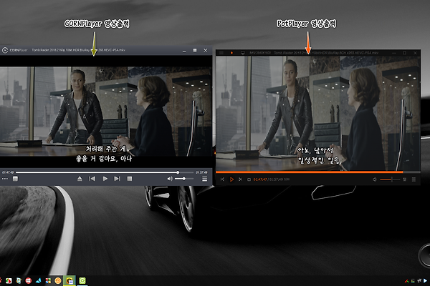430x286 pixels.
Task: Open the three-dot more options in CORNPlayer
Action: click(5, 178)
